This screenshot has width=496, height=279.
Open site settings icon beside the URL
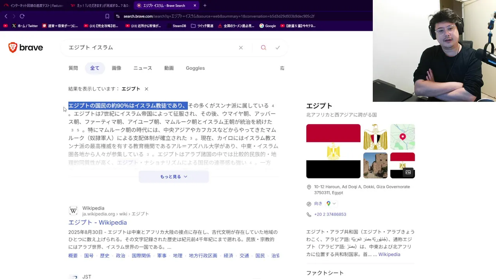pos(118,16)
